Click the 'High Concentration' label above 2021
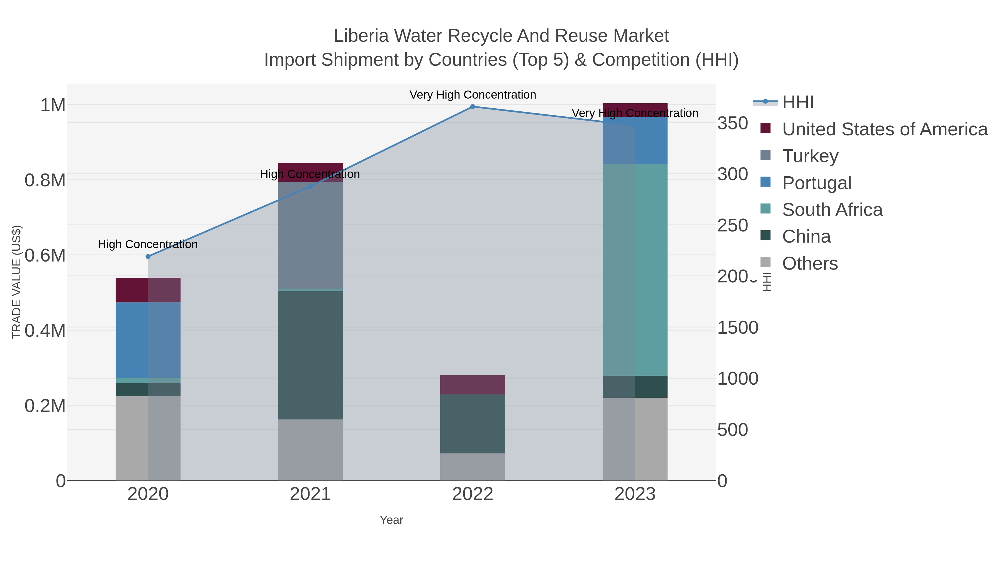 click(x=310, y=174)
